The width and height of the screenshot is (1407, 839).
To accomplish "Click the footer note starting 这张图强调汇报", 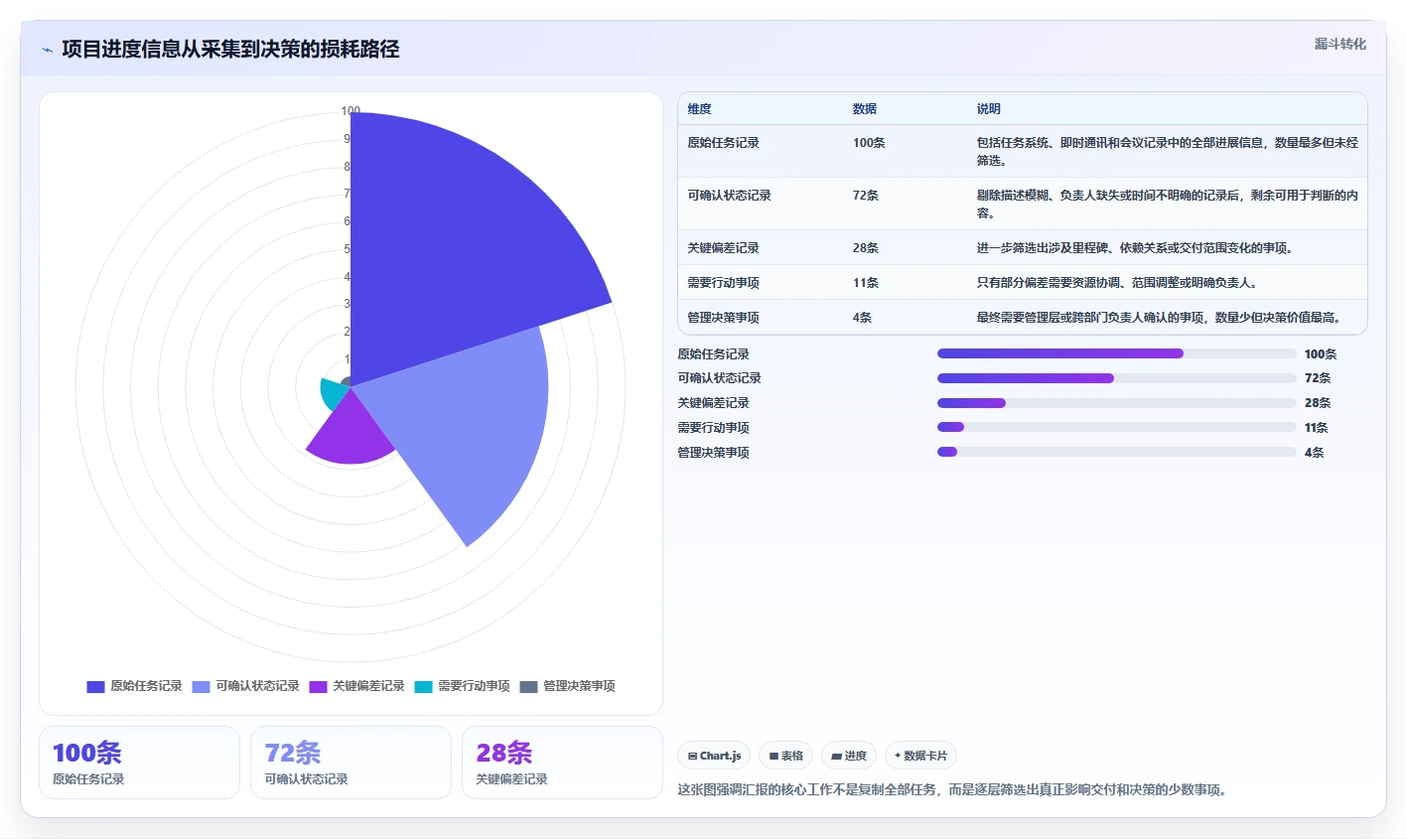I will pyautogui.click(x=954, y=790).
